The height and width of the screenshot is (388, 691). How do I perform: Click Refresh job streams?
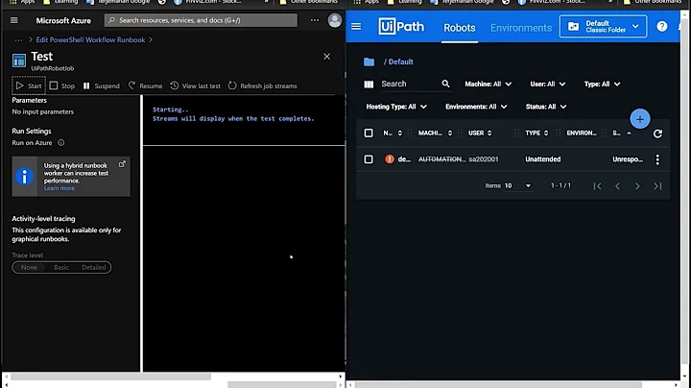pyautogui.click(x=263, y=86)
